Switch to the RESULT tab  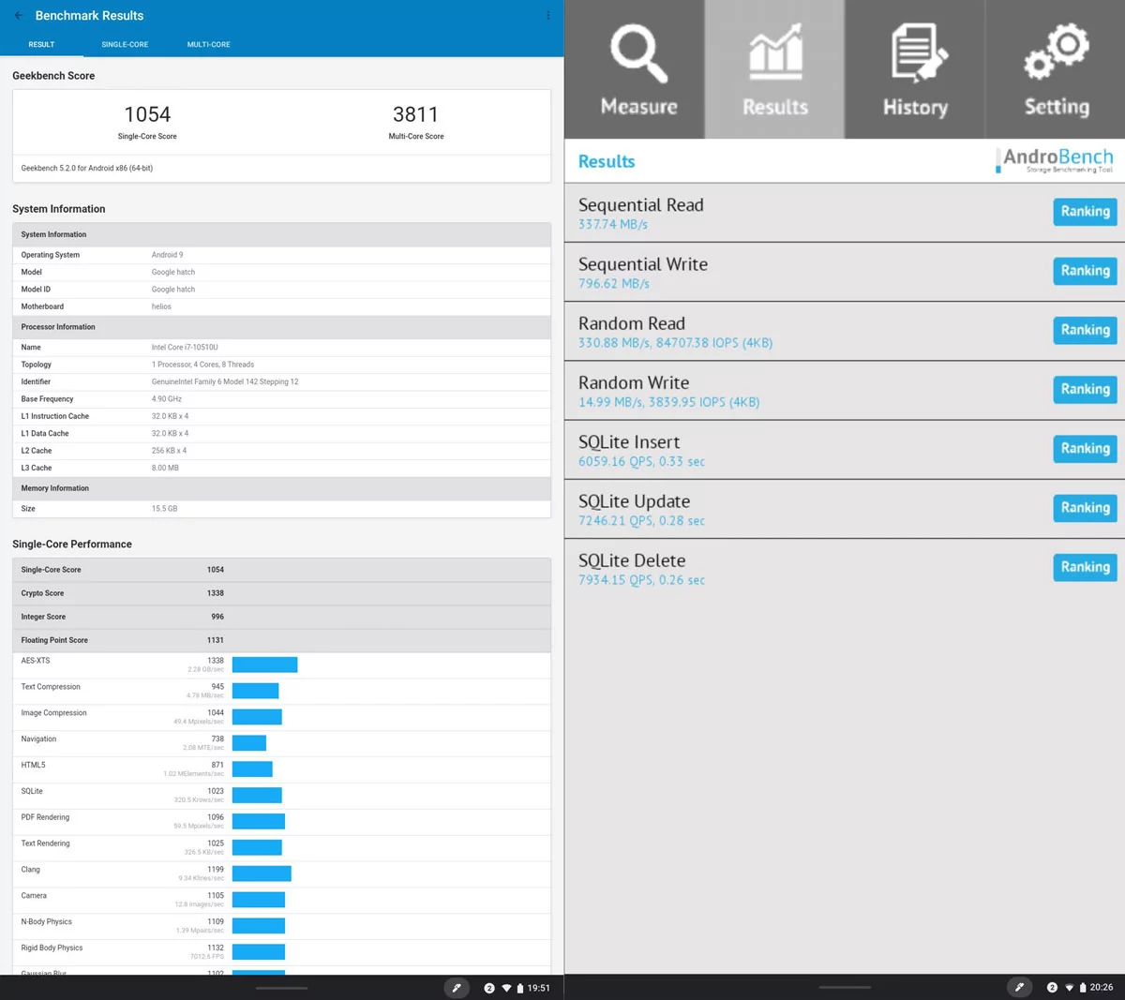[x=41, y=44]
